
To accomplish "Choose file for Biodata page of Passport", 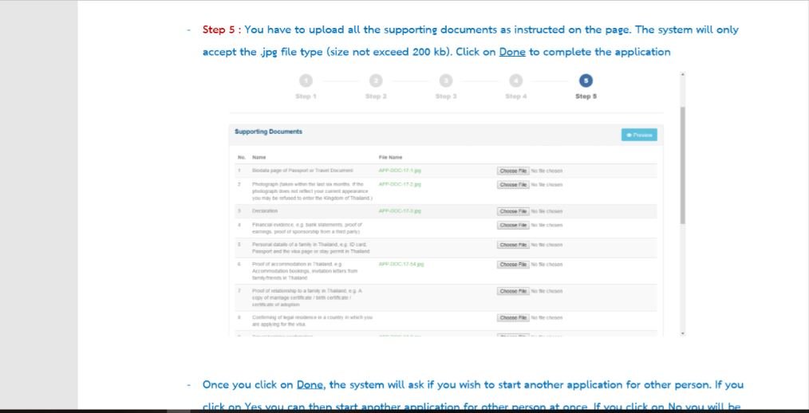I will click(x=513, y=171).
